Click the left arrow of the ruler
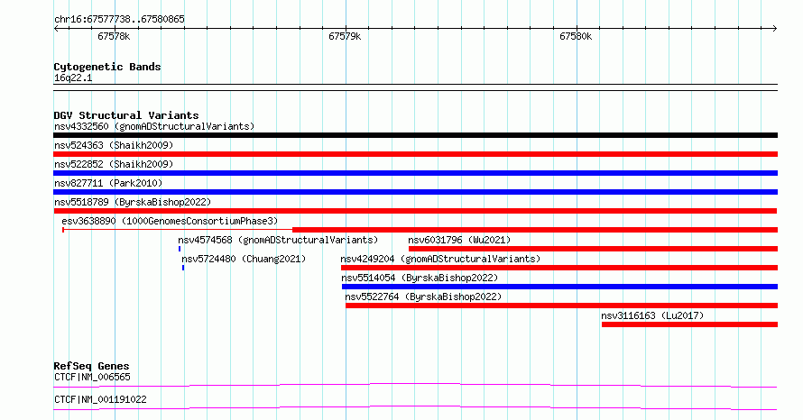803x420 pixels. [x=56, y=28]
